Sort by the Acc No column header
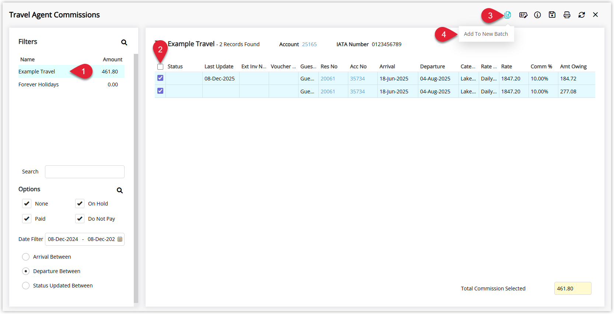Image resolution: width=614 pixels, height=314 pixels. (358, 66)
